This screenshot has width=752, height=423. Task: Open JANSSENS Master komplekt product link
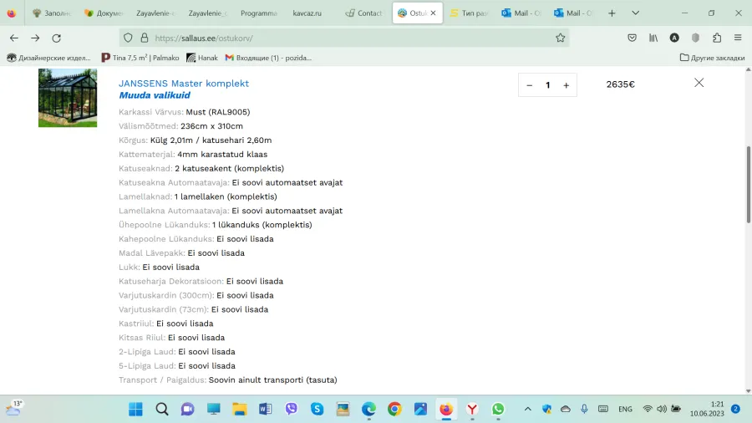click(184, 84)
